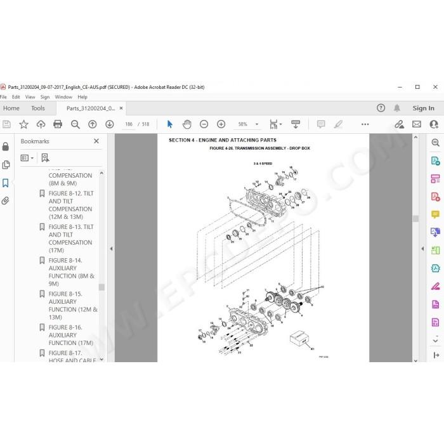Go to next page arrow
Screen dimensions: 444x444
pos(110,124)
